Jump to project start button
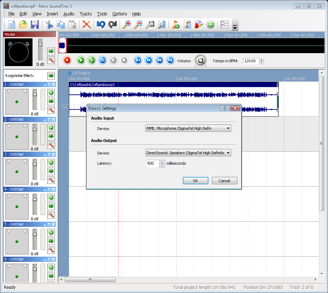 click(138, 60)
